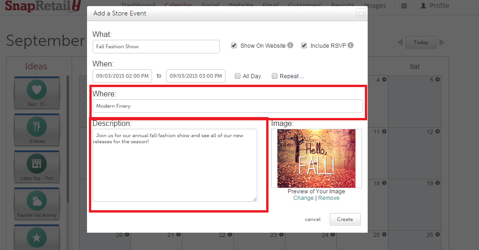Viewport: 479px width, 250px height.
Task: Click the Today button
Action: pos(421,43)
